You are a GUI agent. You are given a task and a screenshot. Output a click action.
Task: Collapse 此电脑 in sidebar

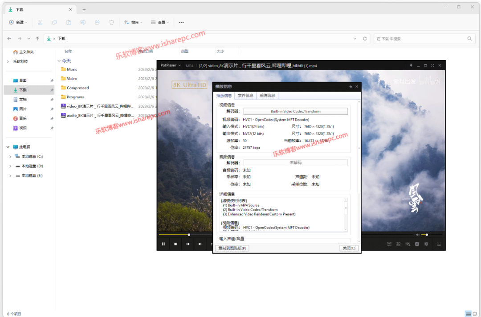click(8, 147)
